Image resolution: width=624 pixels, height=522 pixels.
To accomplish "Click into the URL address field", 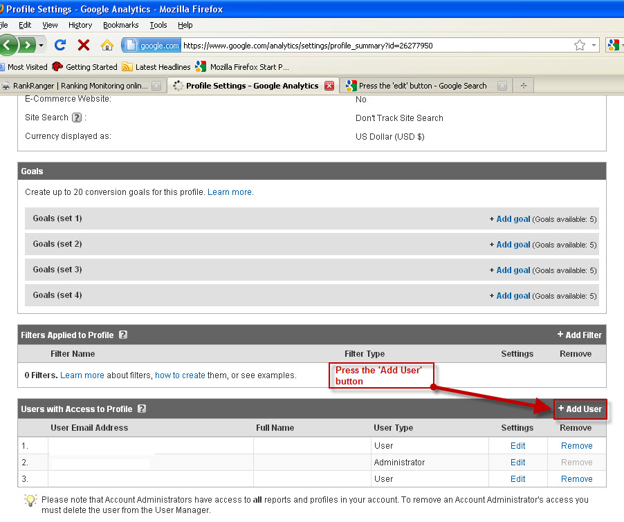I will click(x=374, y=45).
